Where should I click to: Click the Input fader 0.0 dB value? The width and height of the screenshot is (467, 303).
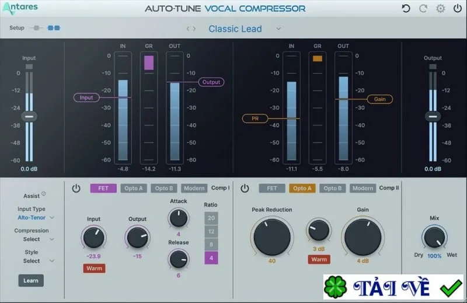pyautogui.click(x=29, y=169)
